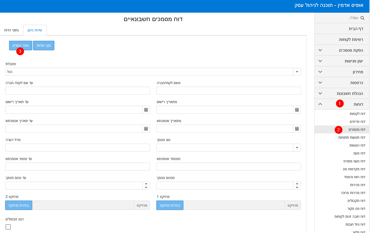
Task: Expand the יומן פגישות sidebar section
Action: coord(342,61)
